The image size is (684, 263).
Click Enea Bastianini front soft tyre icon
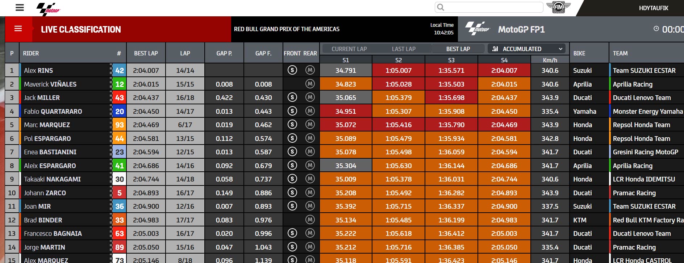(292, 152)
